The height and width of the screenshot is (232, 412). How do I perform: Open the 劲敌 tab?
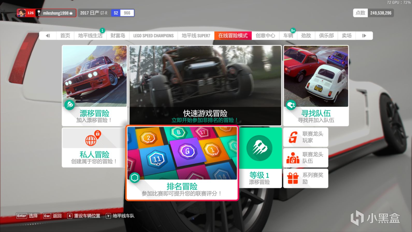(x=306, y=36)
